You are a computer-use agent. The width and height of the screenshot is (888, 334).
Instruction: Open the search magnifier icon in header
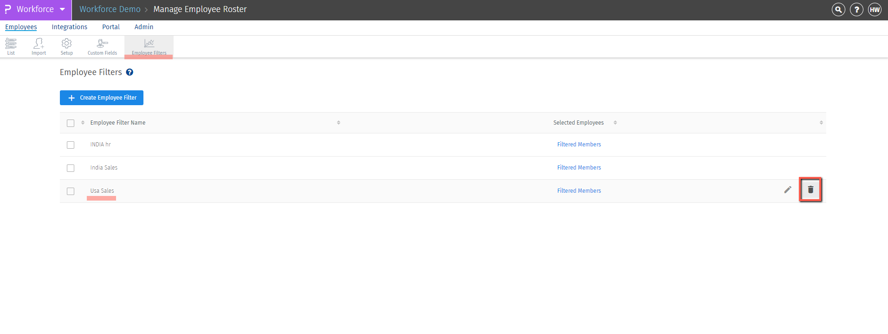coord(838,10)
